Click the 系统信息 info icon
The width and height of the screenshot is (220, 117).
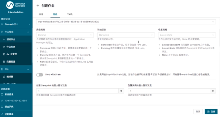(2, 94)
